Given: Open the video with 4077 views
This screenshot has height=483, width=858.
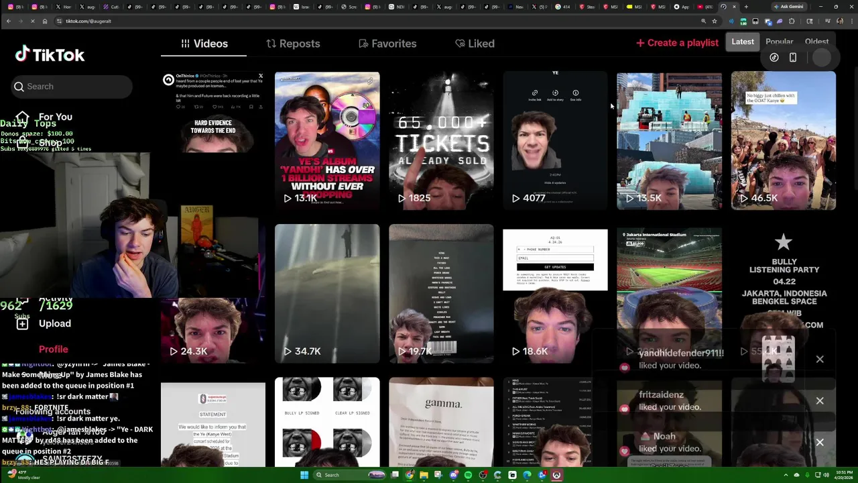Looking at the screenshot, I should click(555, 141).
